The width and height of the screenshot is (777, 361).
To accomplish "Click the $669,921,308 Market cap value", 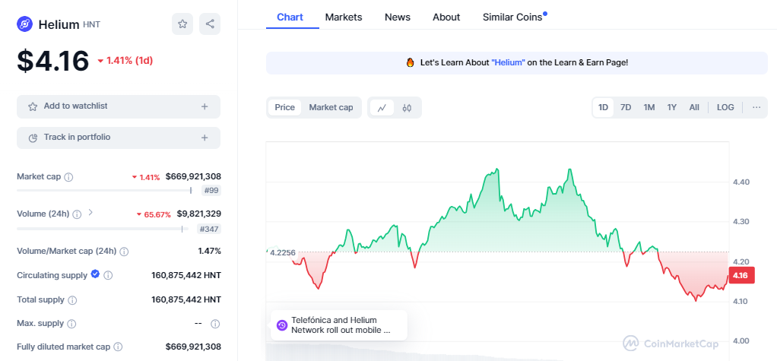I will click(x=193, y=176).
